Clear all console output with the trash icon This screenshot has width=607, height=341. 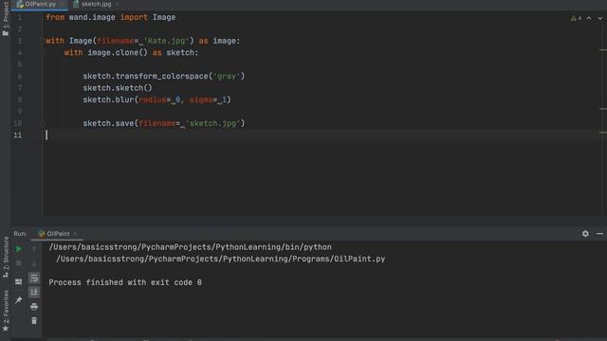(34, 320)
